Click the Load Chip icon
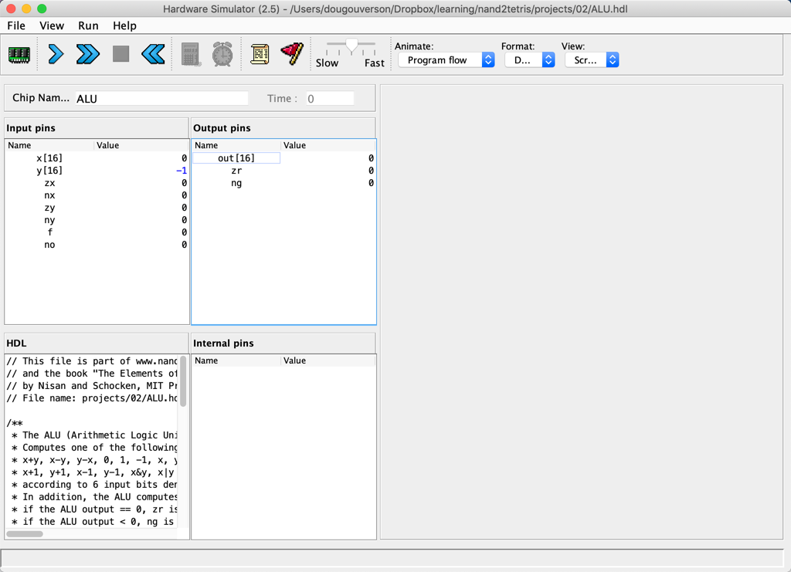 19,55
